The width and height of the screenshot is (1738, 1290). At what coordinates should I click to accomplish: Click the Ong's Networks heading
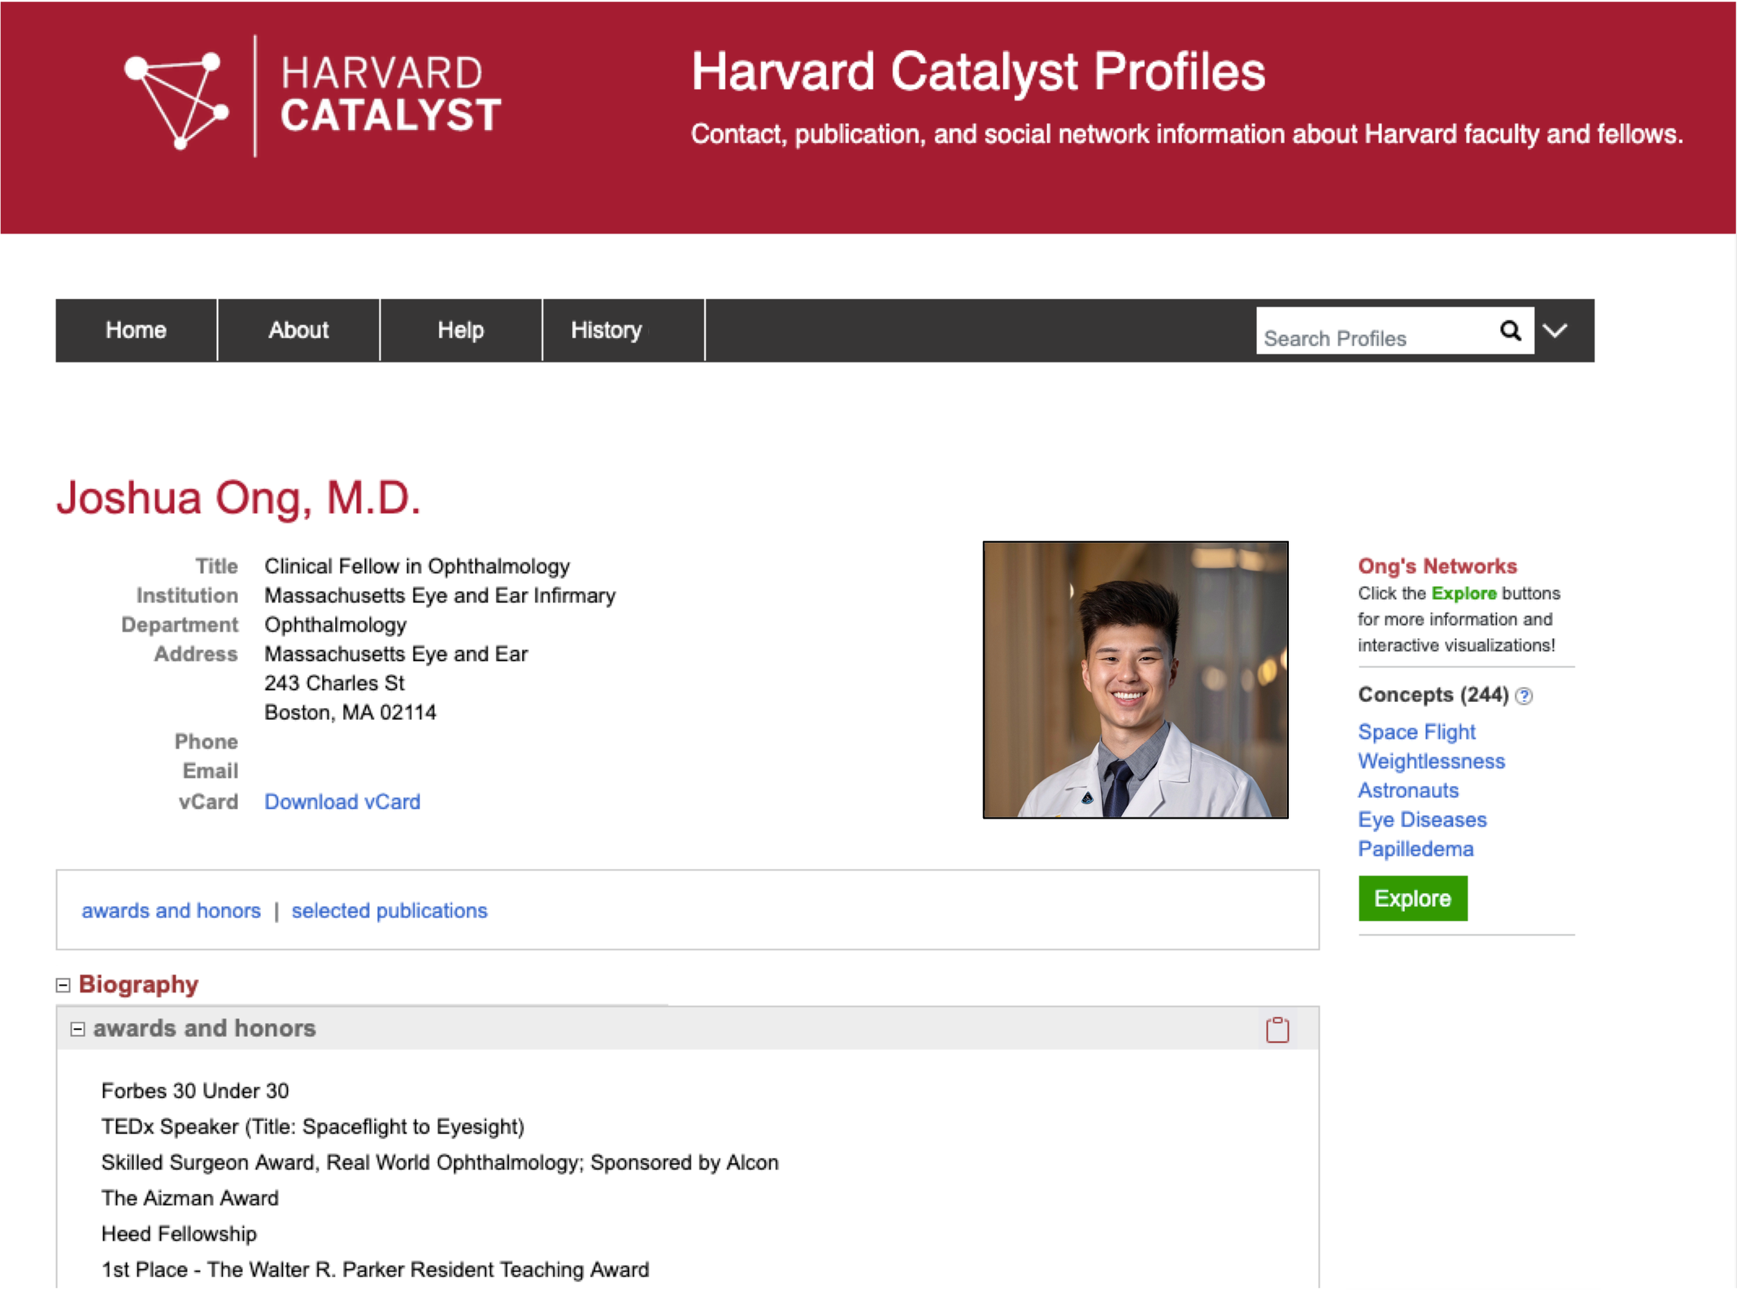tap(1437, 566)
